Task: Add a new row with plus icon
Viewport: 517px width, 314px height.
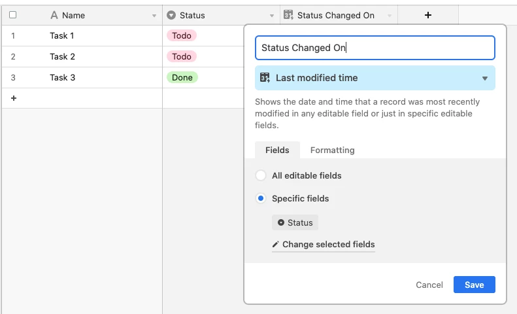Action: point(14,98)
